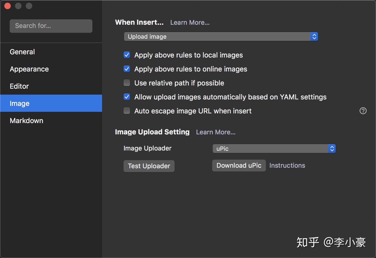
Task: Go to the Editor preferences tab
Action: (x=19, y=86)
